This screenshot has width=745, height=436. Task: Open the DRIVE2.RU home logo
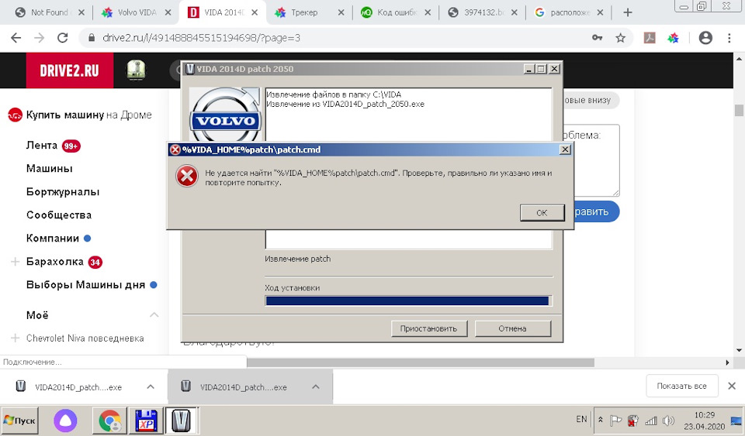pos(69,70)
